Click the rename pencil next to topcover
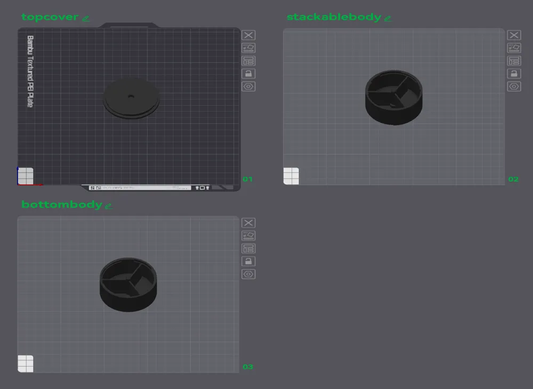Image resolution: width=533 pixels, height=389 pixels. [x=85, y=18]
